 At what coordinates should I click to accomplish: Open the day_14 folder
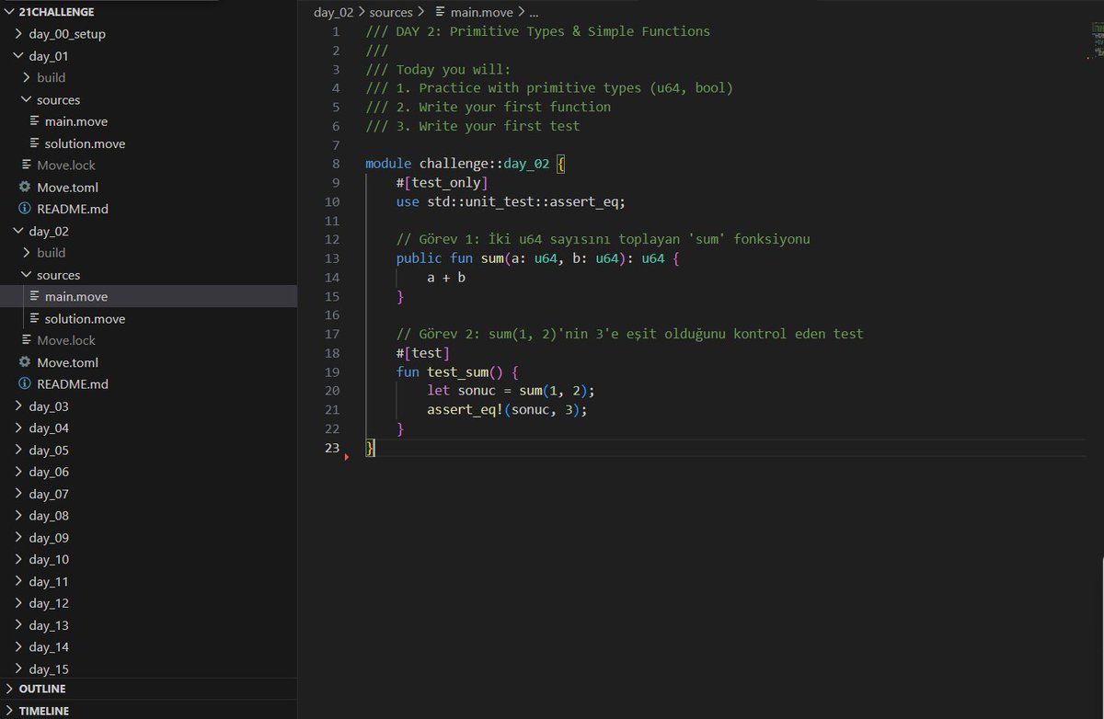point(49,647)
